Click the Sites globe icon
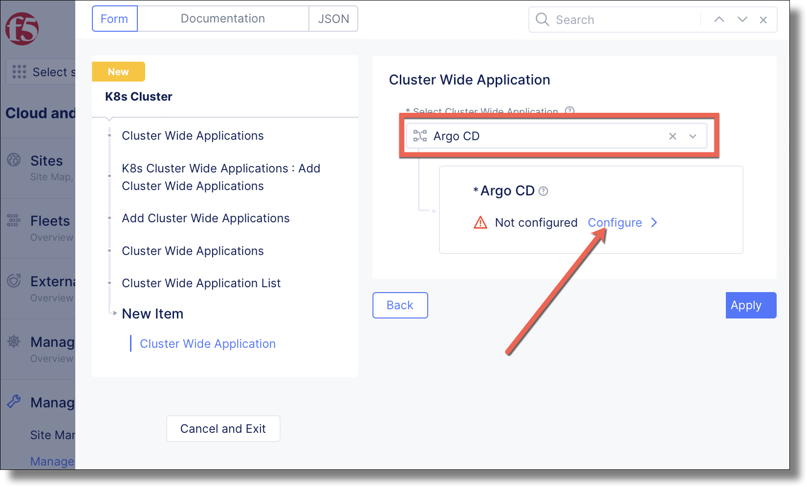This screenshot has width=807, height=487. 14,160
